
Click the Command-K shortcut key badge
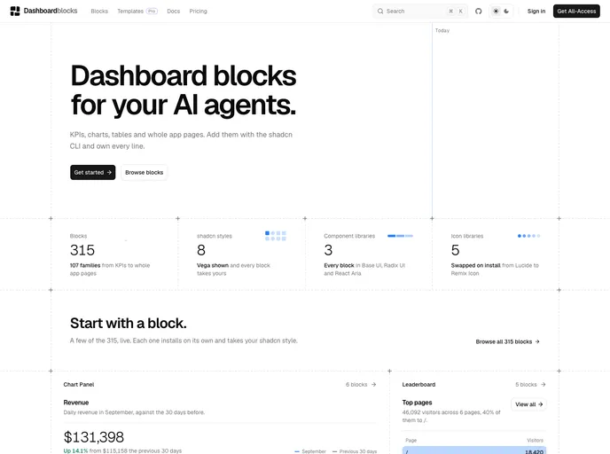[450, 12]
